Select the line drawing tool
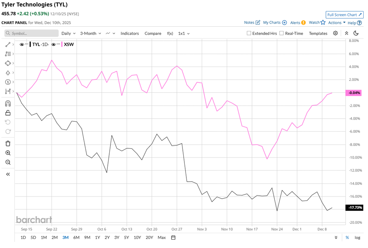The image size is (368, 248). [x=8, y=44]
